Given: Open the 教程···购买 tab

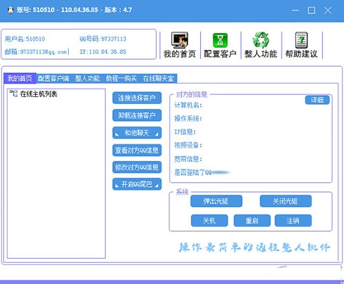Looking at the screenshot, I should click(x=121, y=78).
